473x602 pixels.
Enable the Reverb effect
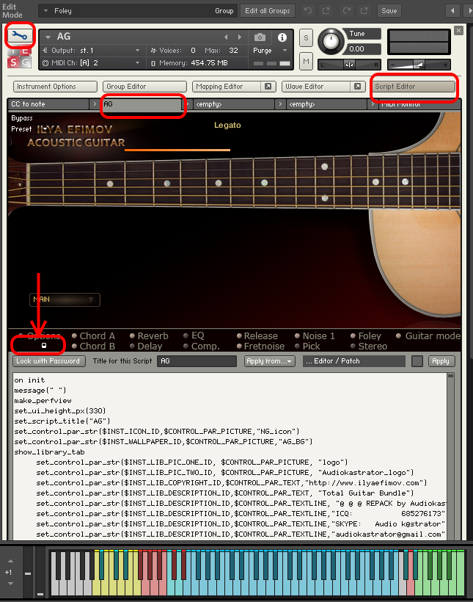132,336
